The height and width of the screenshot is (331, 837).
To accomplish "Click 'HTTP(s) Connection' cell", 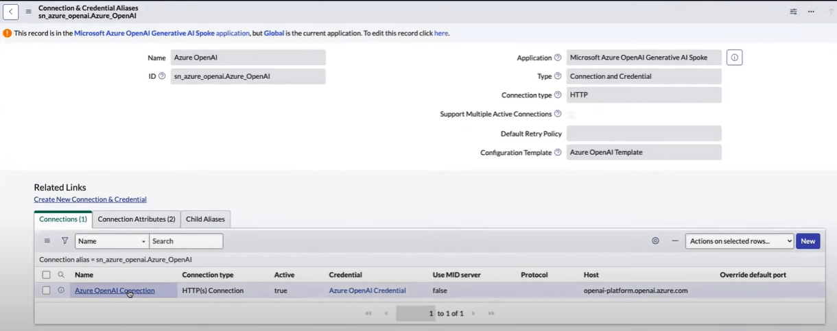I will tap(213, 291).
